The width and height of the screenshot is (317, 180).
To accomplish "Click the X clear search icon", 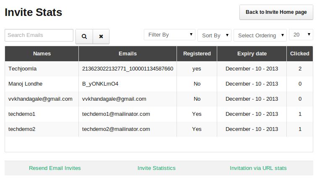I will click(101, 37).
